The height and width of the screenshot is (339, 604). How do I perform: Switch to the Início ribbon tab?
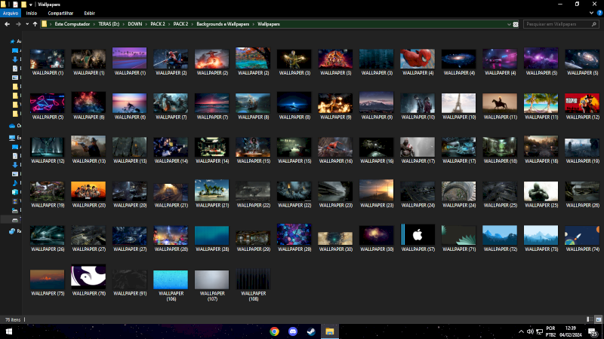click(x=32, y=13)
